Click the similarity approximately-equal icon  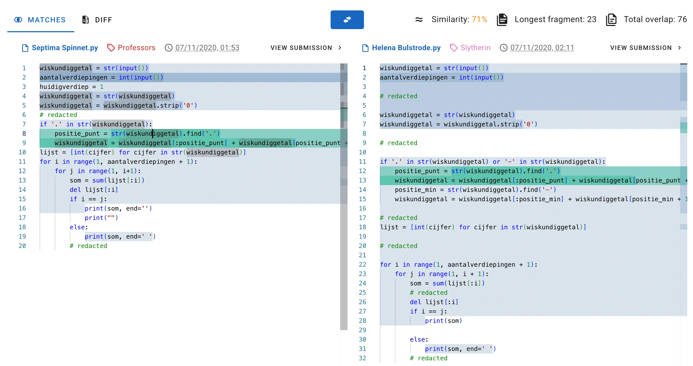[x=419, y=19]
